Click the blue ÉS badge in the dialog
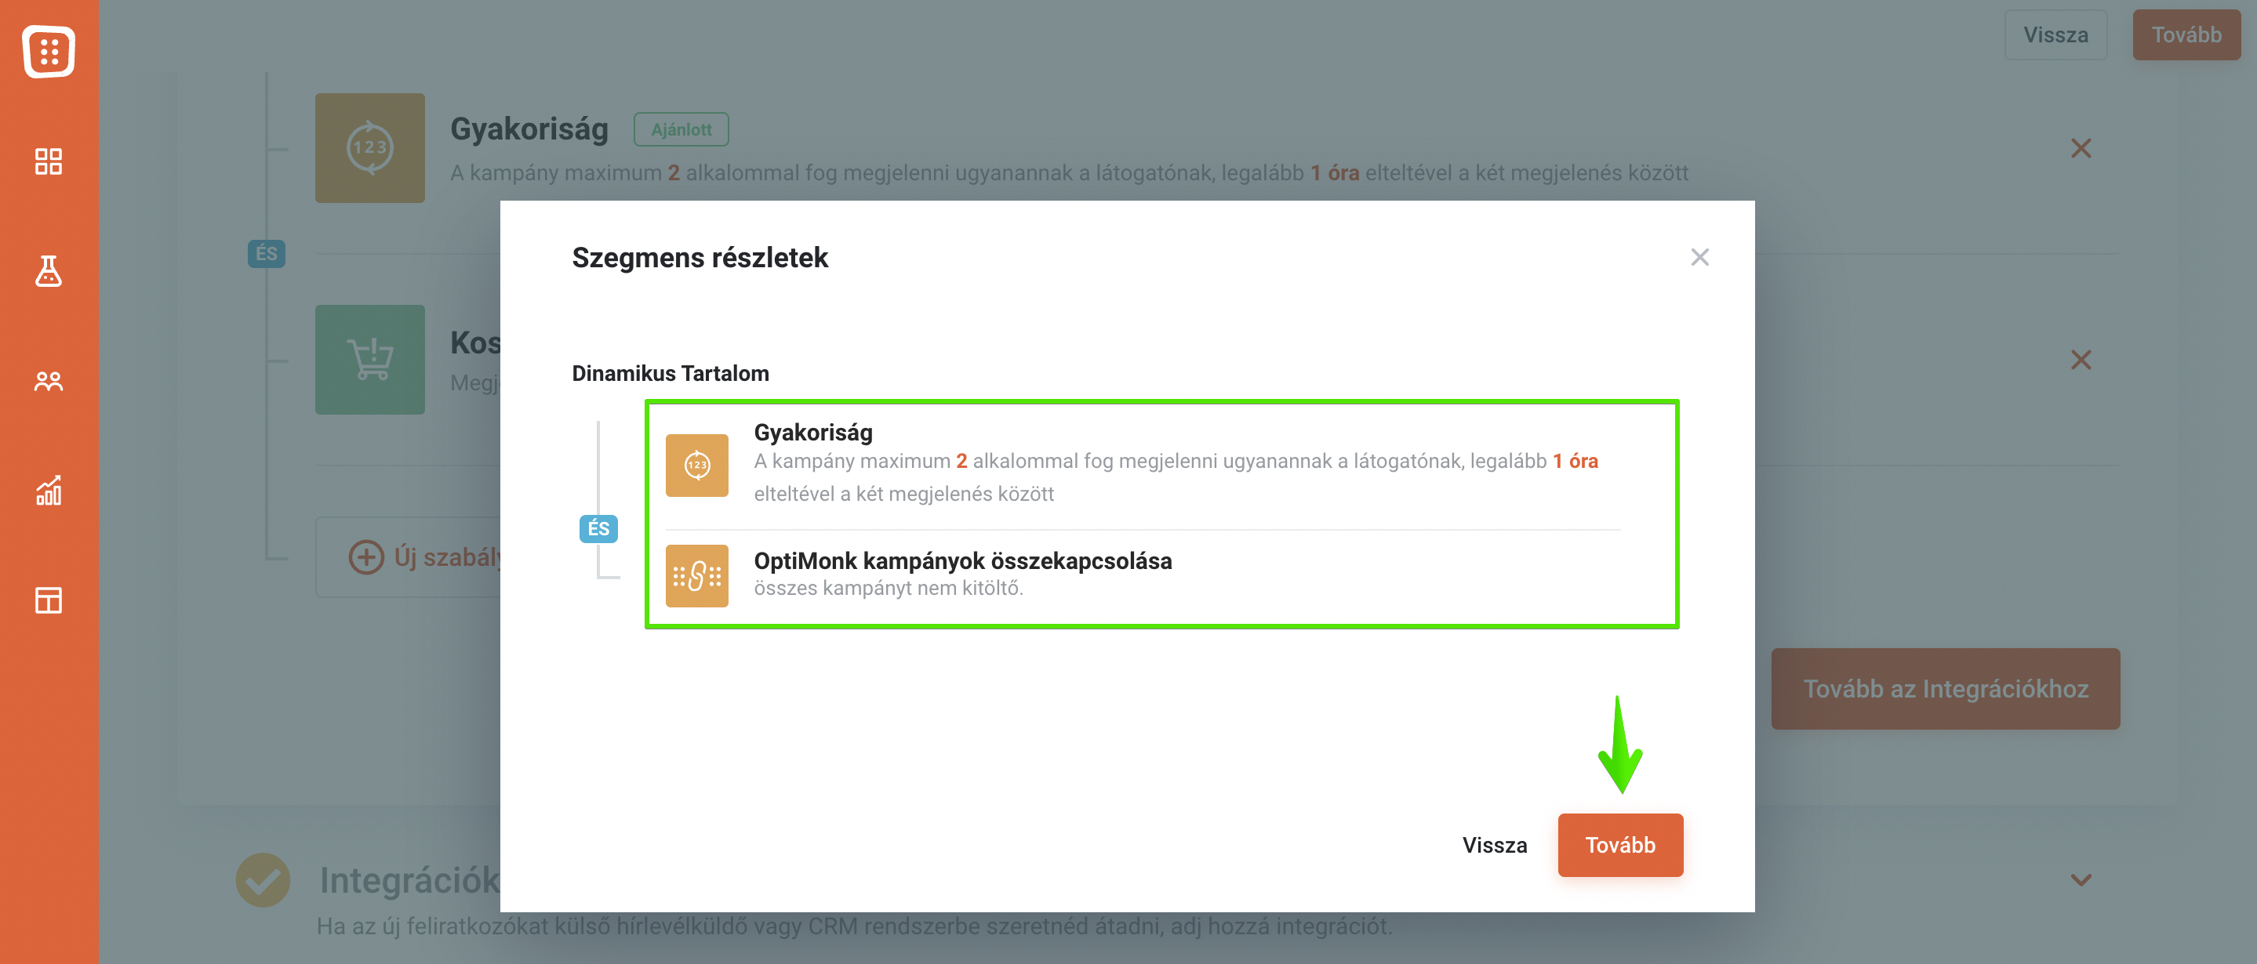Screen dimensions: 2257x964 598,529
